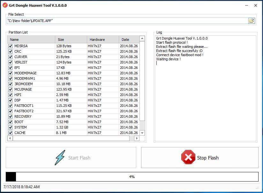Click the "Waiting device !" log line
This screenshot has height=193, width=263.
click(x=169, y=59)
